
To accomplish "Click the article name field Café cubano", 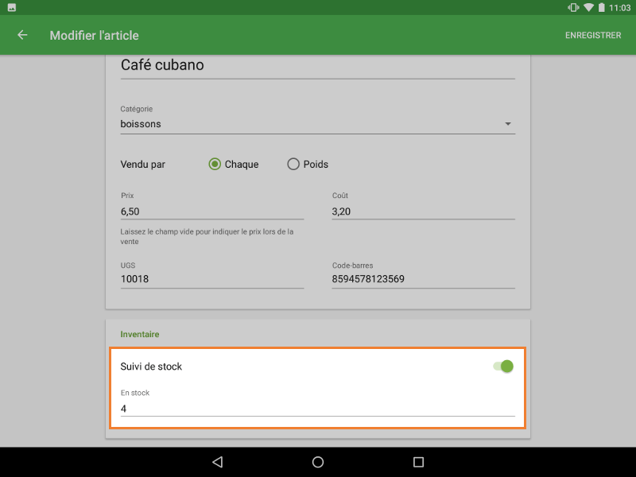I will click(x=238, y=65).
